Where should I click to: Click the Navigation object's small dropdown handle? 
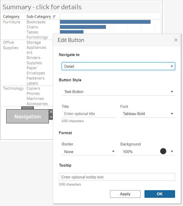coord(51,117)
